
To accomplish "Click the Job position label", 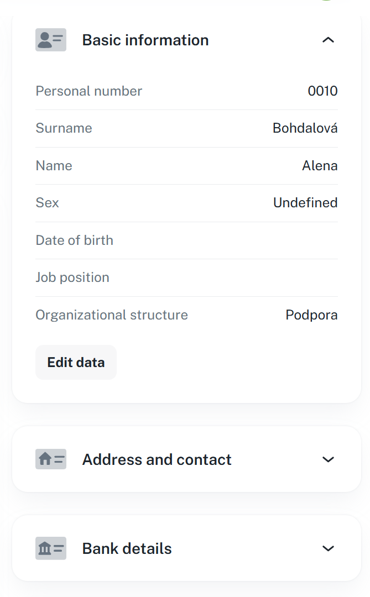I will point(72,277).
